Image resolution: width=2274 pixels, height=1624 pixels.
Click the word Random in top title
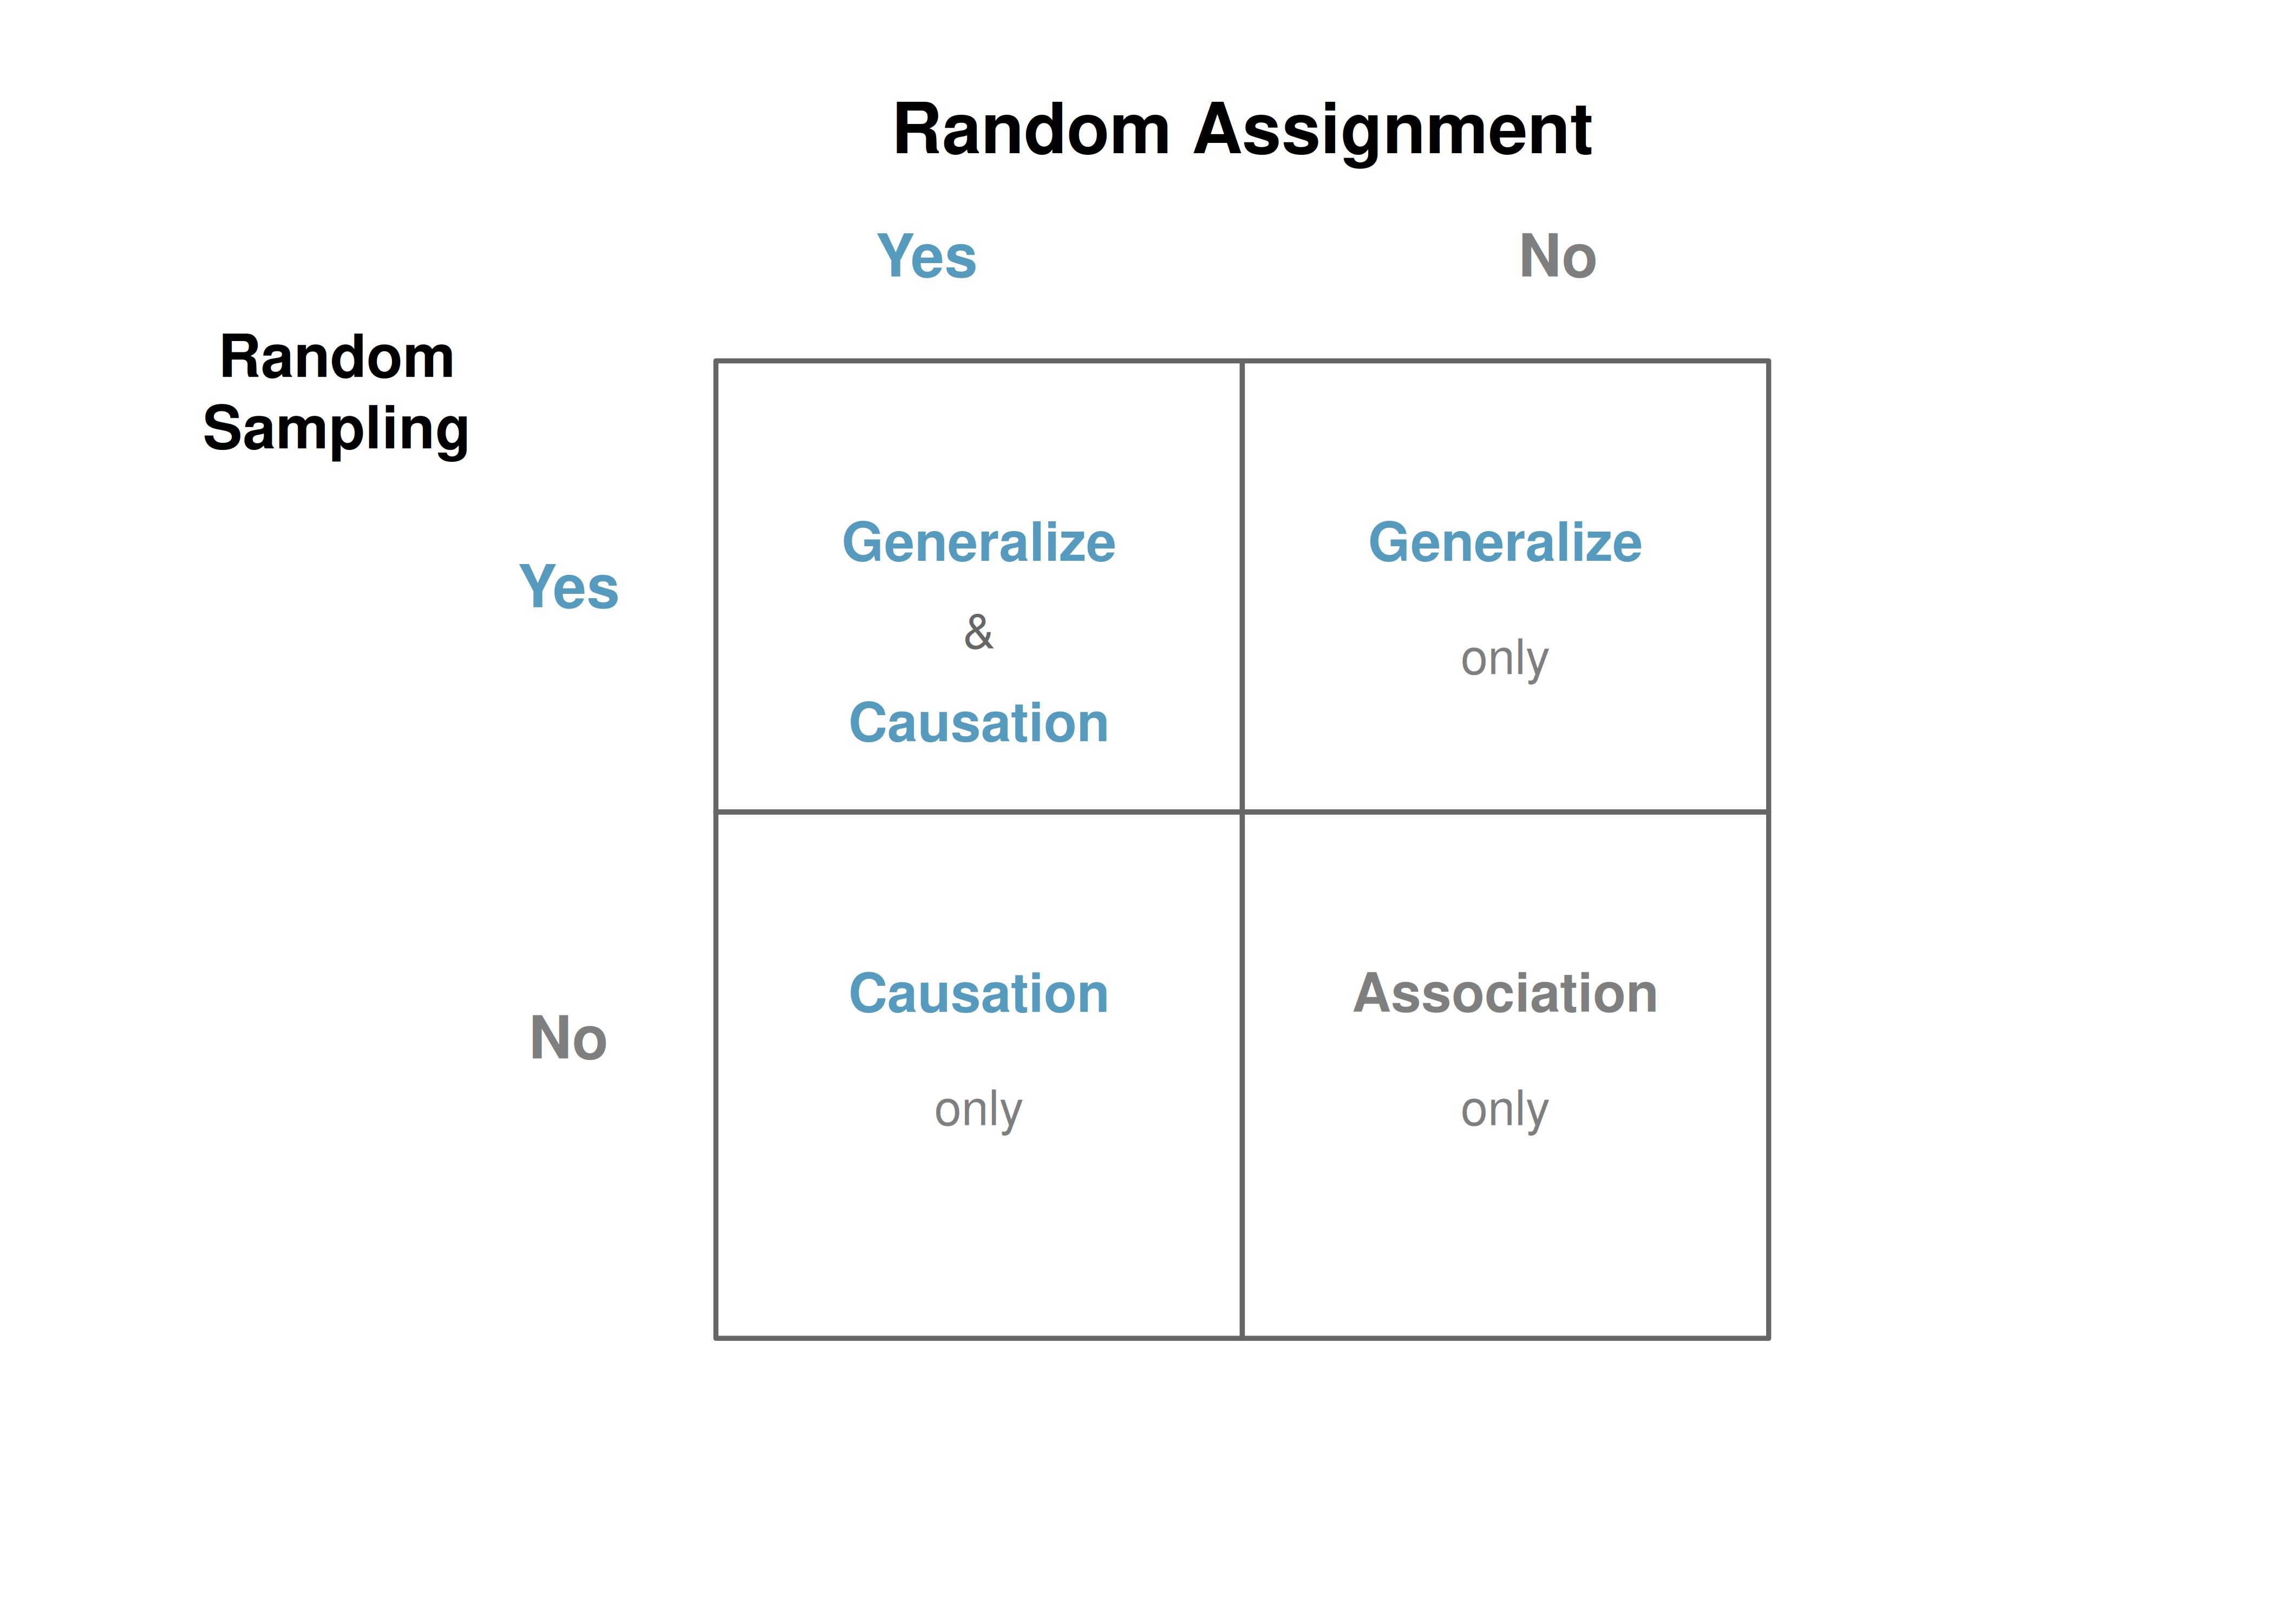(x=1031, y=130)
